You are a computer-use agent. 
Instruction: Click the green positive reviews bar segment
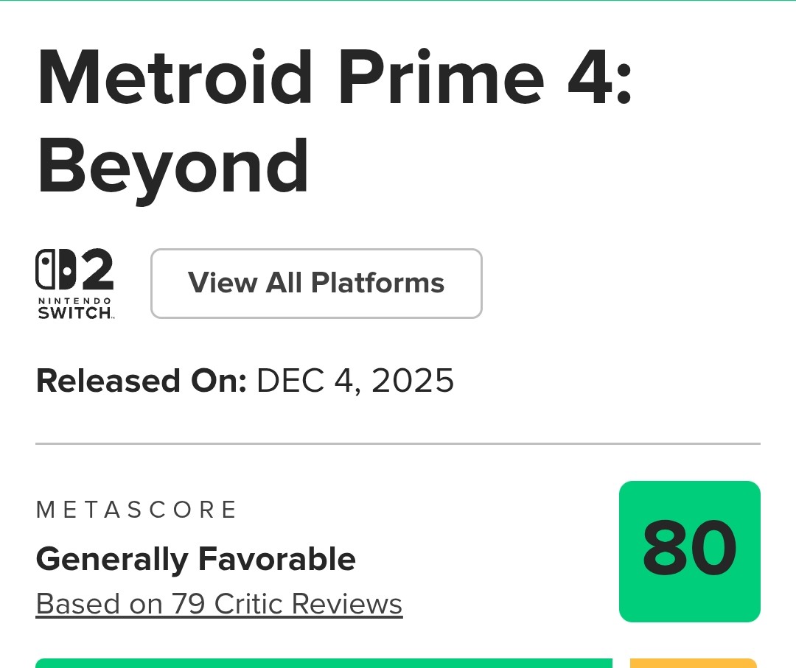[x=324, y=664]
